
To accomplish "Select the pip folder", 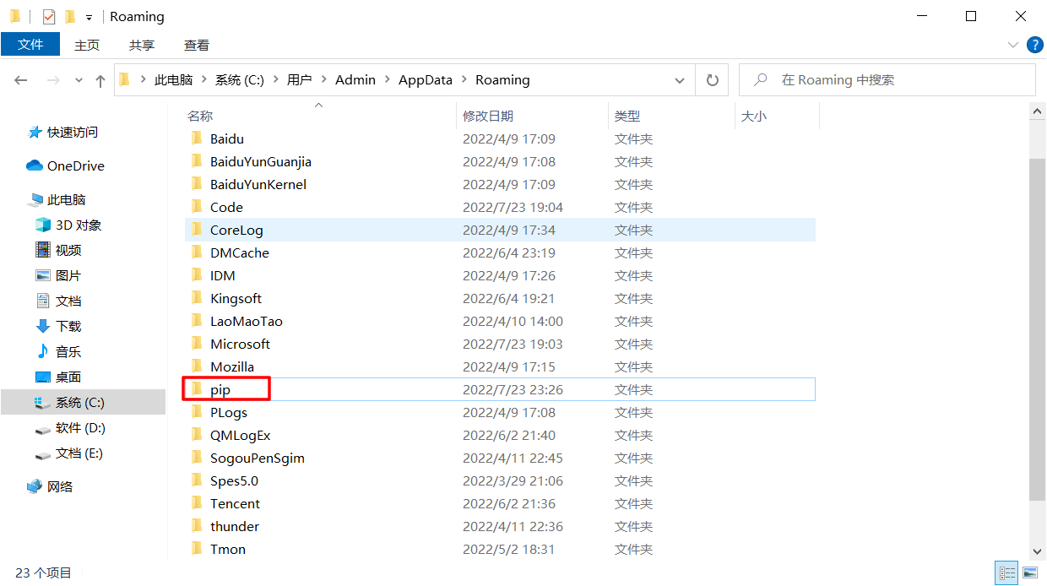I will 220,390.
